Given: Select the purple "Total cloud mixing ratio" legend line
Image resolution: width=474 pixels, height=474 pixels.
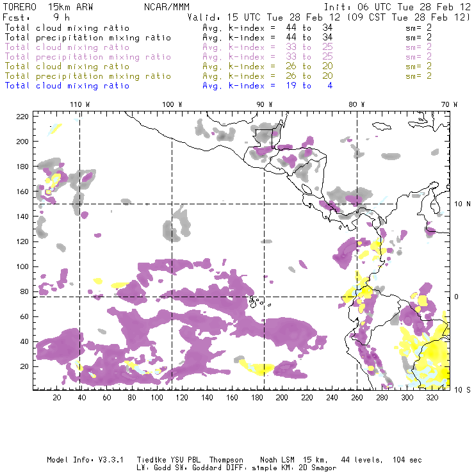Looking at the screenshot, I should coord(67,47).
